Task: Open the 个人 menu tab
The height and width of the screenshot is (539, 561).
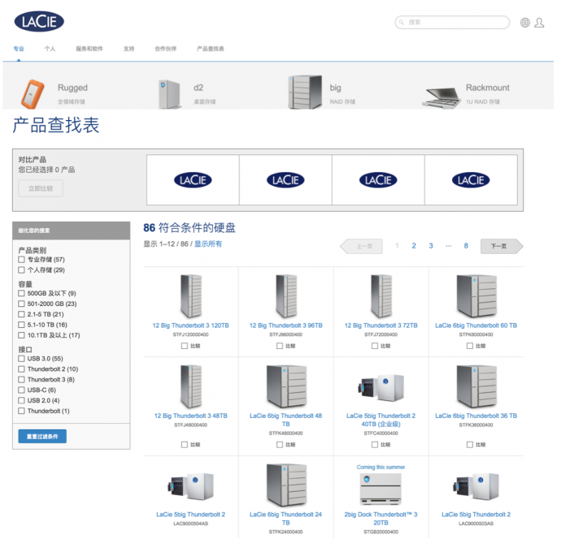Action: (x=50, y=49)
